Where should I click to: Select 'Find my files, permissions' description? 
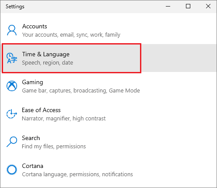click(54, 147)
